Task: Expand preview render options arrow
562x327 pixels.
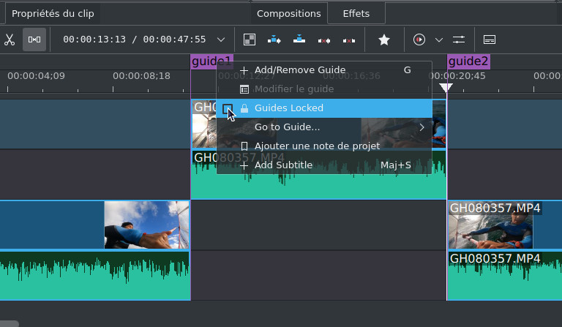Action: [x=439, y=40]
